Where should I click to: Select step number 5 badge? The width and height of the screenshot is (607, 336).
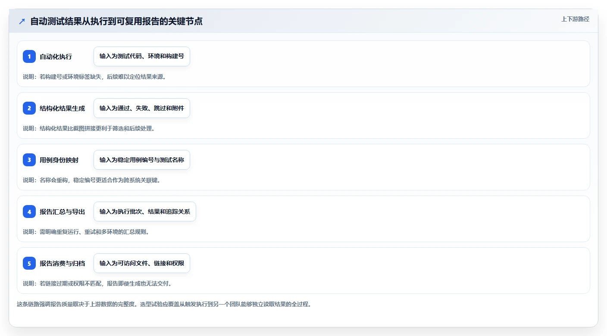[29, 263]
